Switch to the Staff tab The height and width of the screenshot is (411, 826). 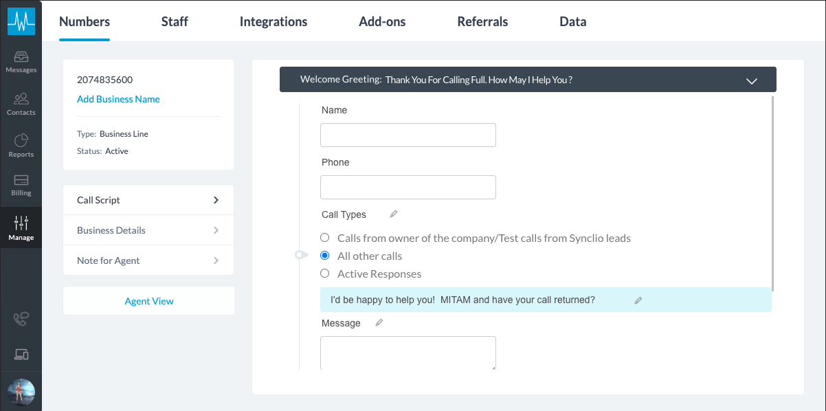[x=174, y=21]
